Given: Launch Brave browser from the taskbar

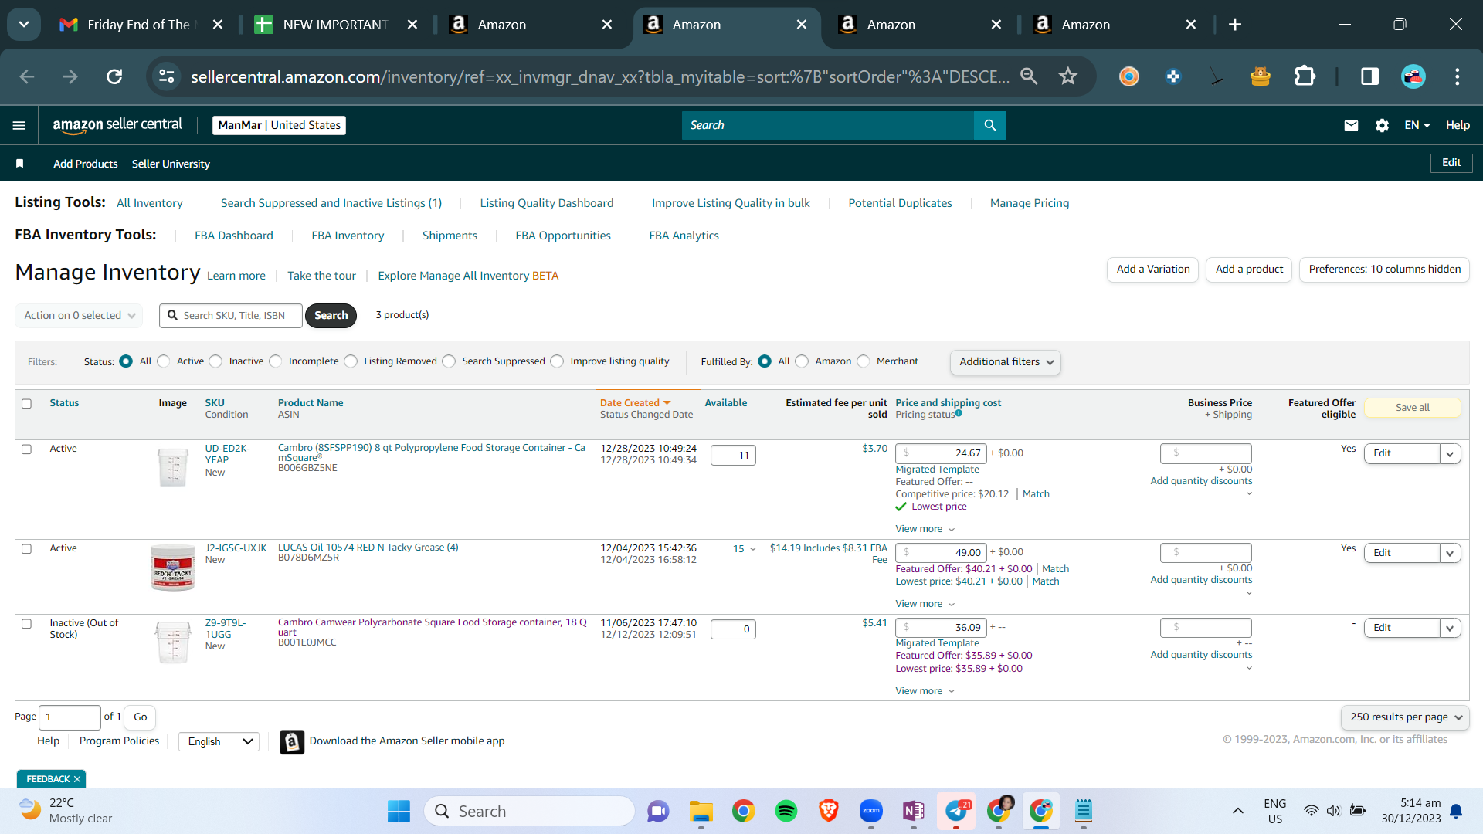Looking at the screenshot, I should (x=829, y=811).
